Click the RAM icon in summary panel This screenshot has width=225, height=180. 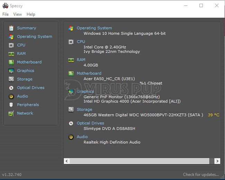click(x=71, y=60)
